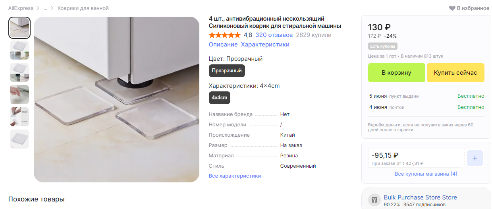Click the star rating icons

[x=224, y=35]
